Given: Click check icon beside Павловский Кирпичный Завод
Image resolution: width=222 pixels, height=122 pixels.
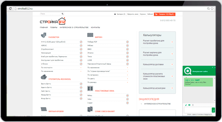Looking at the screenshot, I should [127, 64].
